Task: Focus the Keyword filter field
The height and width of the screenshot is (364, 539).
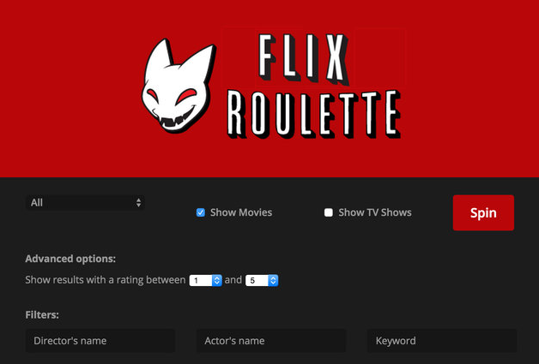Action: 442,341
